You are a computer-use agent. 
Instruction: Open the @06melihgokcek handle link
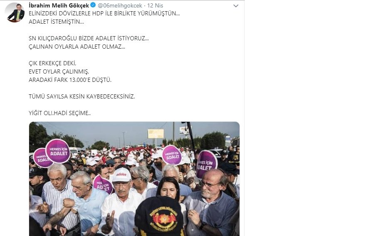120,5
